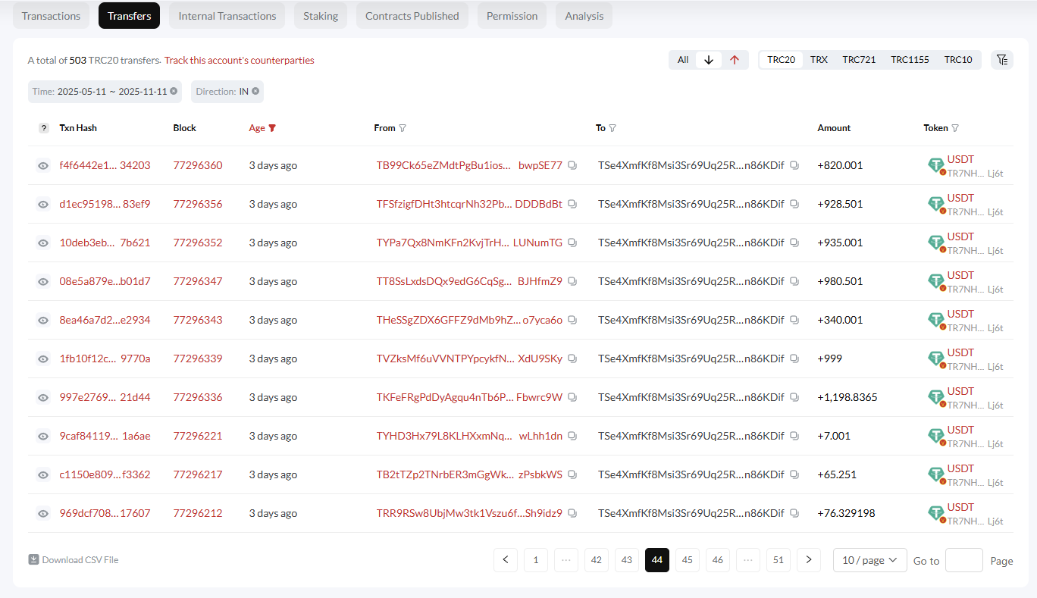
Task: Open the download CSV file icon
Action: pyautogui.click(x=33, y=559)
